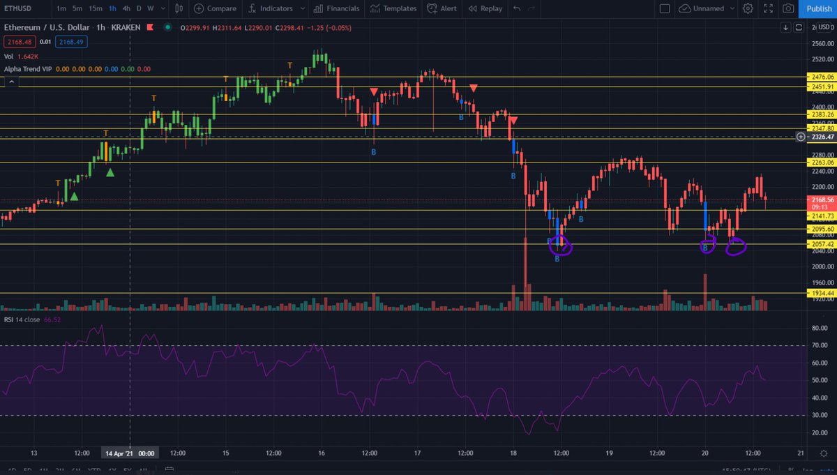
Task: Click the 2095.60 price label
Action: pyautogui.click(x=822, y=229)
